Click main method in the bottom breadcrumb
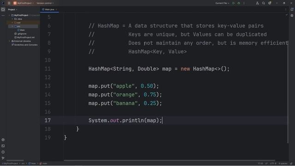The width and height of the screenshot is (295, 166). point(43,164)
